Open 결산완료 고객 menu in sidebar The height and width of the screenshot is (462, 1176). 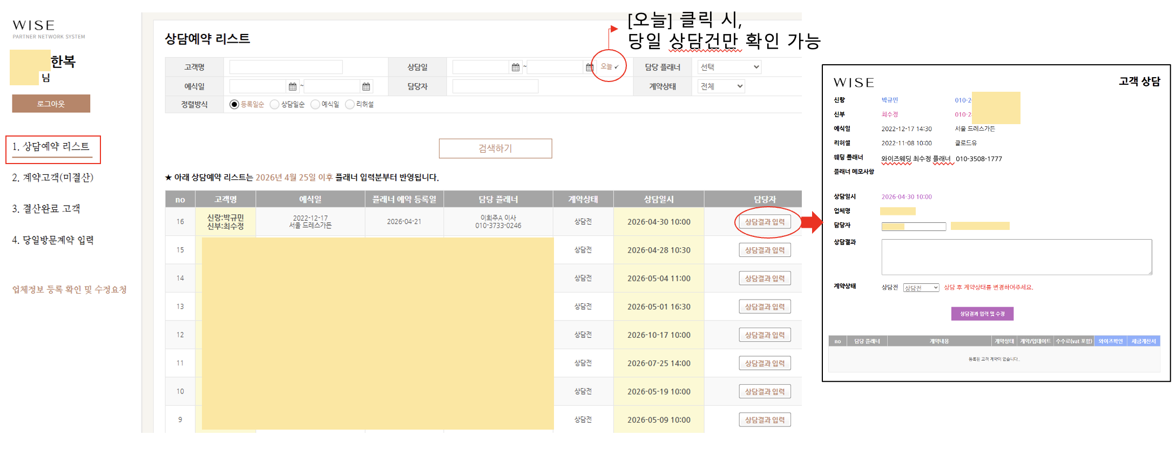pyautogui.click(x=46, y=209)
